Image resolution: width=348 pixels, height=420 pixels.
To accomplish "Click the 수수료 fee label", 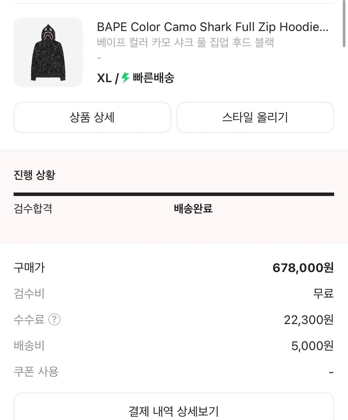I will pos(29,319).
